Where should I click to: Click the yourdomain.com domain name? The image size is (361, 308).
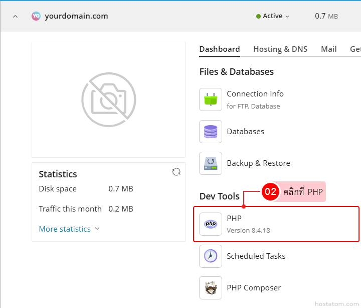coord(76,16)
